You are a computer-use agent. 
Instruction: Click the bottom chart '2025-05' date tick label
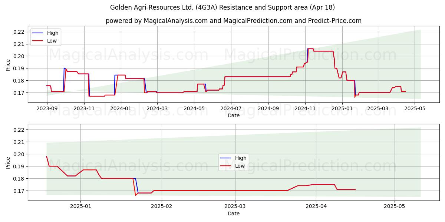(x=395, y=207)
